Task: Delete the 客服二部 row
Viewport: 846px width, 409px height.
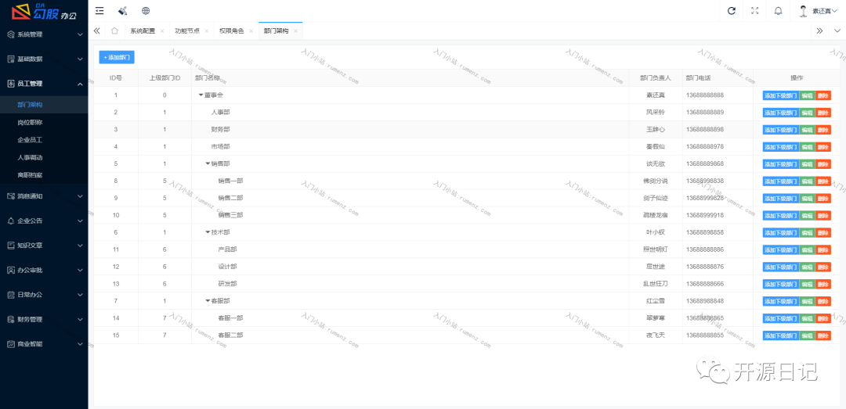Action: coord(822,335)
